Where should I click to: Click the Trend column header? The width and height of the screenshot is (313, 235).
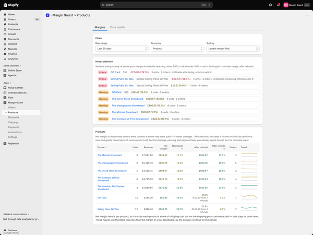point(244,147)
